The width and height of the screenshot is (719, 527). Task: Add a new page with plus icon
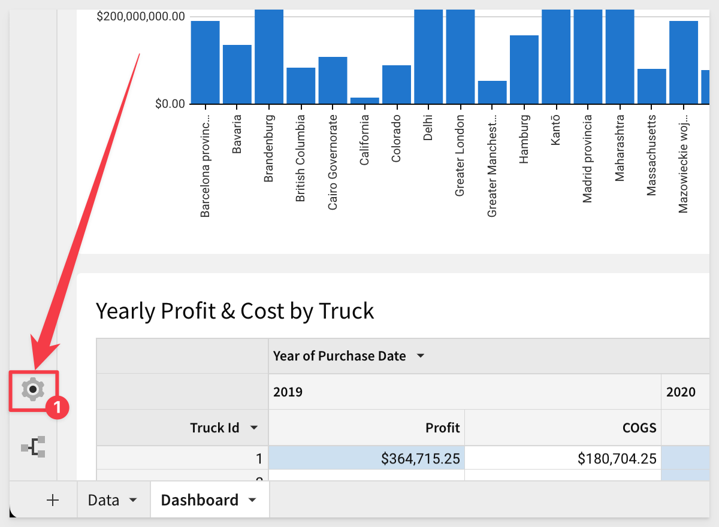pos(53,500)
